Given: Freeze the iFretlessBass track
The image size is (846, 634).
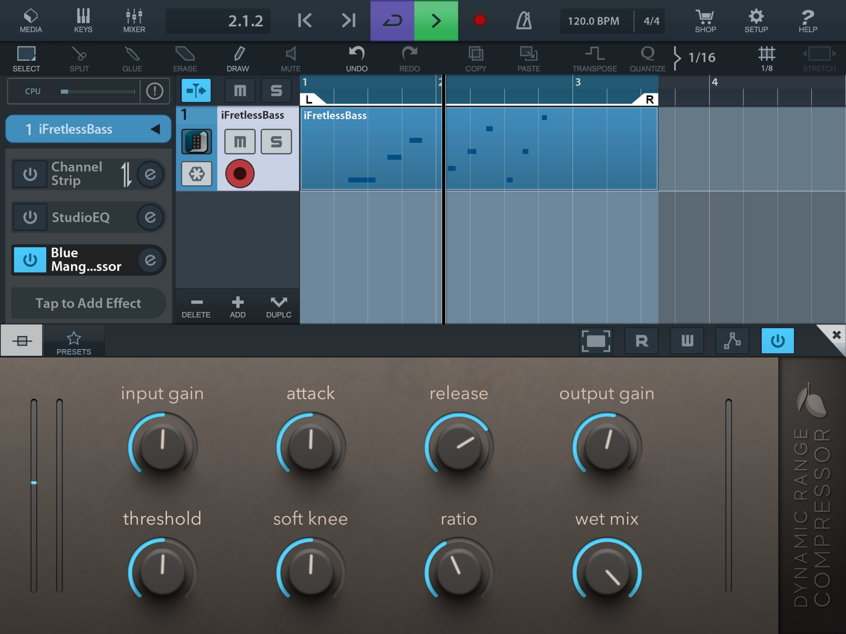Looking at the screenshot, I should click(196, 174).
